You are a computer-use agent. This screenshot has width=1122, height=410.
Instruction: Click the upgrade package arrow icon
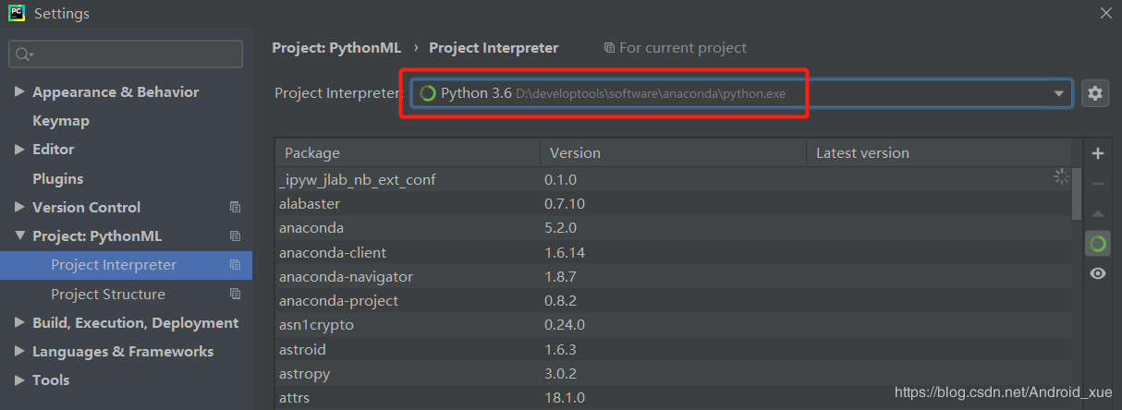(1097, 214)
